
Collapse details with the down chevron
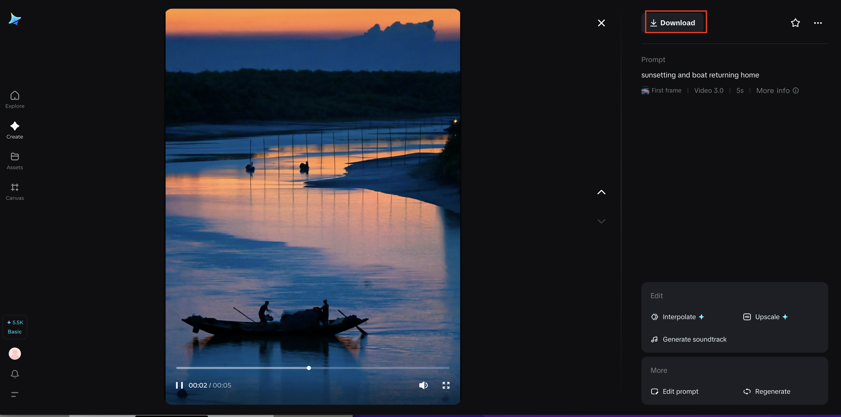(601, 221)
